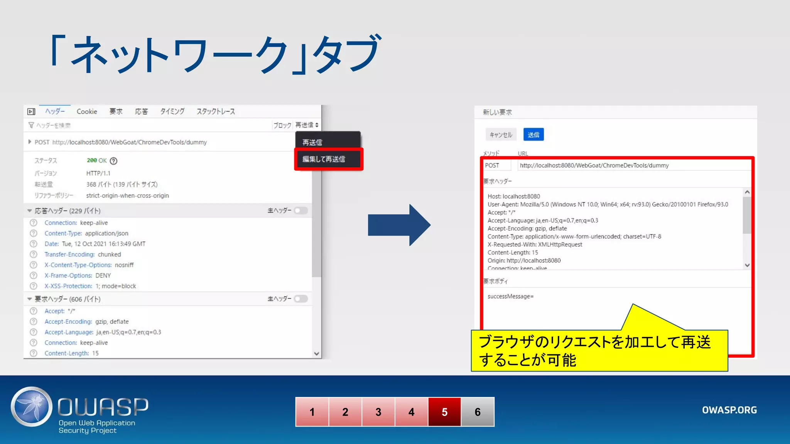Click help icon beside Transfer-Encoding header
The width and height of the screenshot is (790, 444).
[34, 254]
